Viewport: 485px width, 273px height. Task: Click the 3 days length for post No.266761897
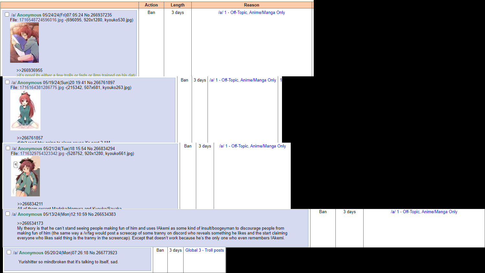pyautogui.click(x=200, y=80)
